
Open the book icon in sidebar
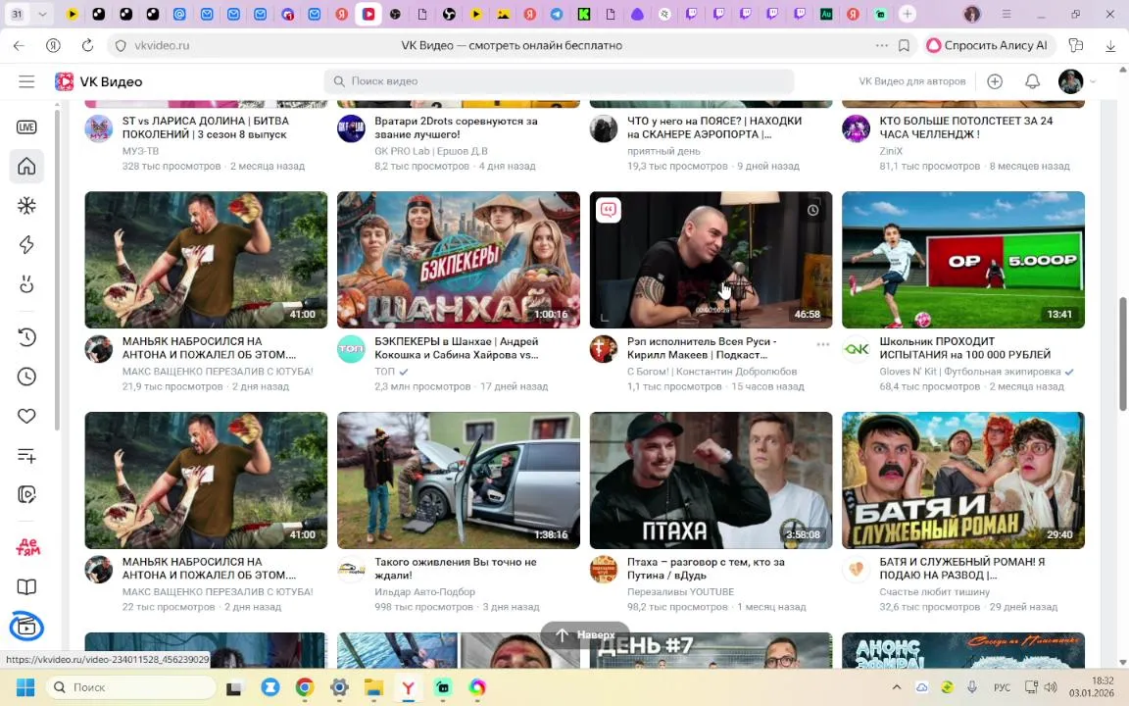coord(26,586)
